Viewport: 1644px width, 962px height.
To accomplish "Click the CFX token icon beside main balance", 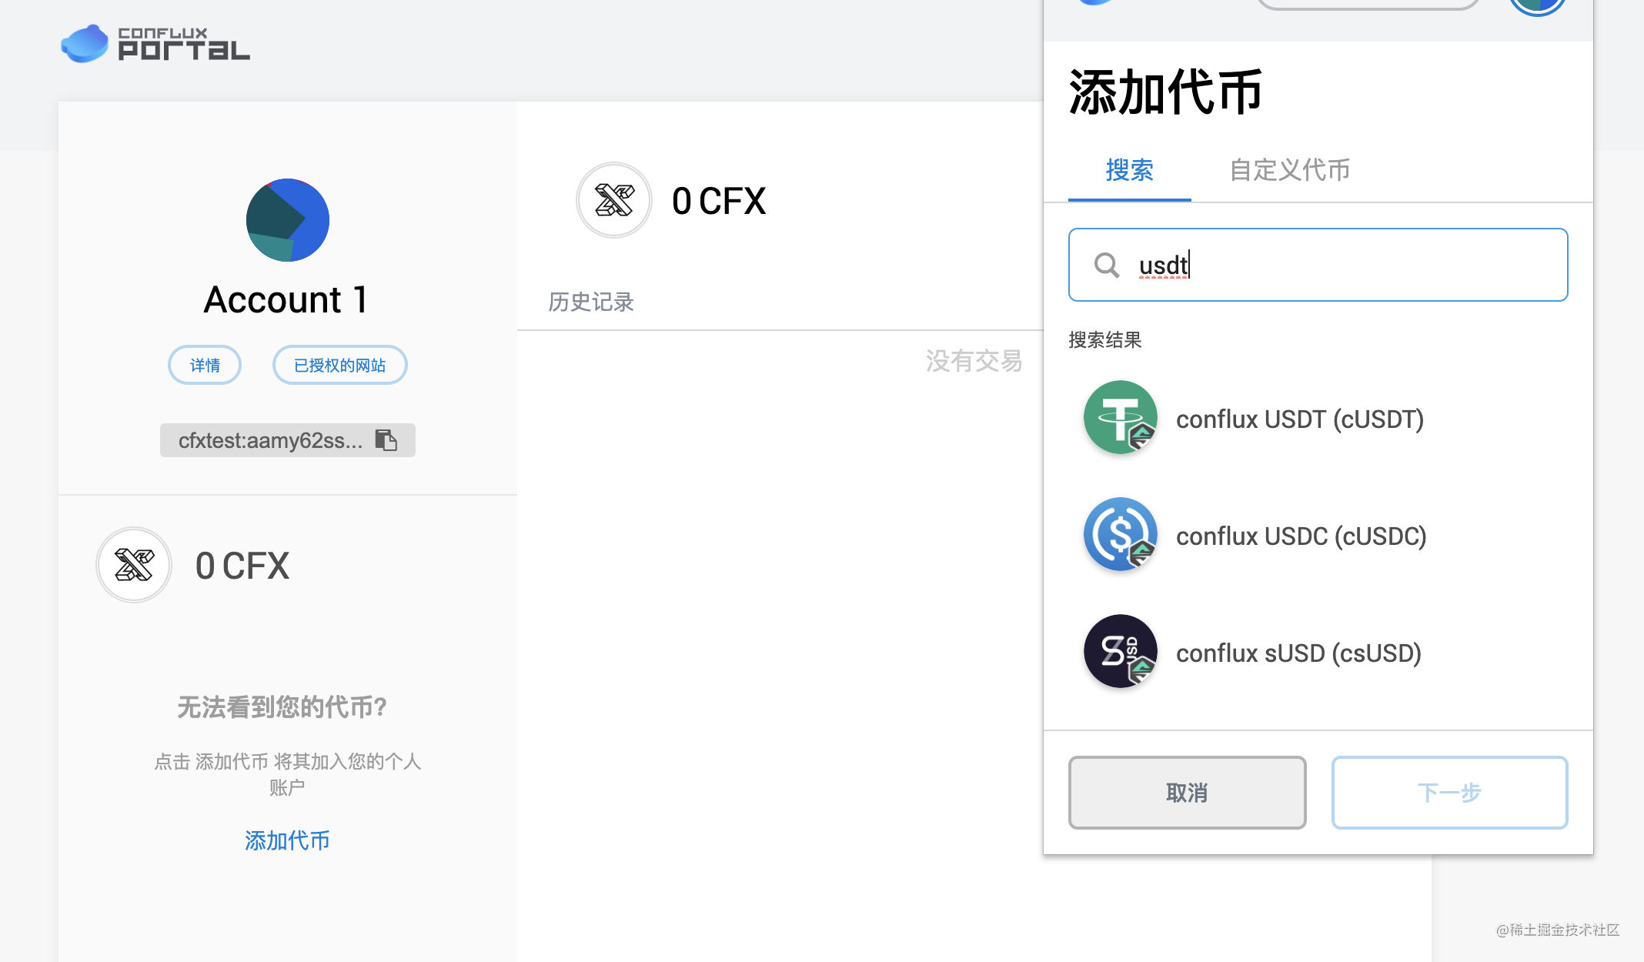I will tap(614, 200).
